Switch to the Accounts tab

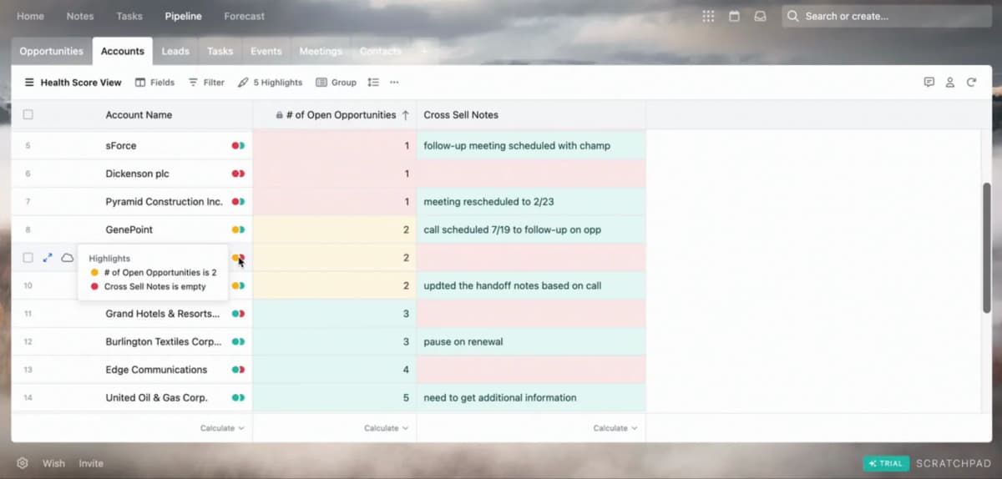click(x=123, y=51)
